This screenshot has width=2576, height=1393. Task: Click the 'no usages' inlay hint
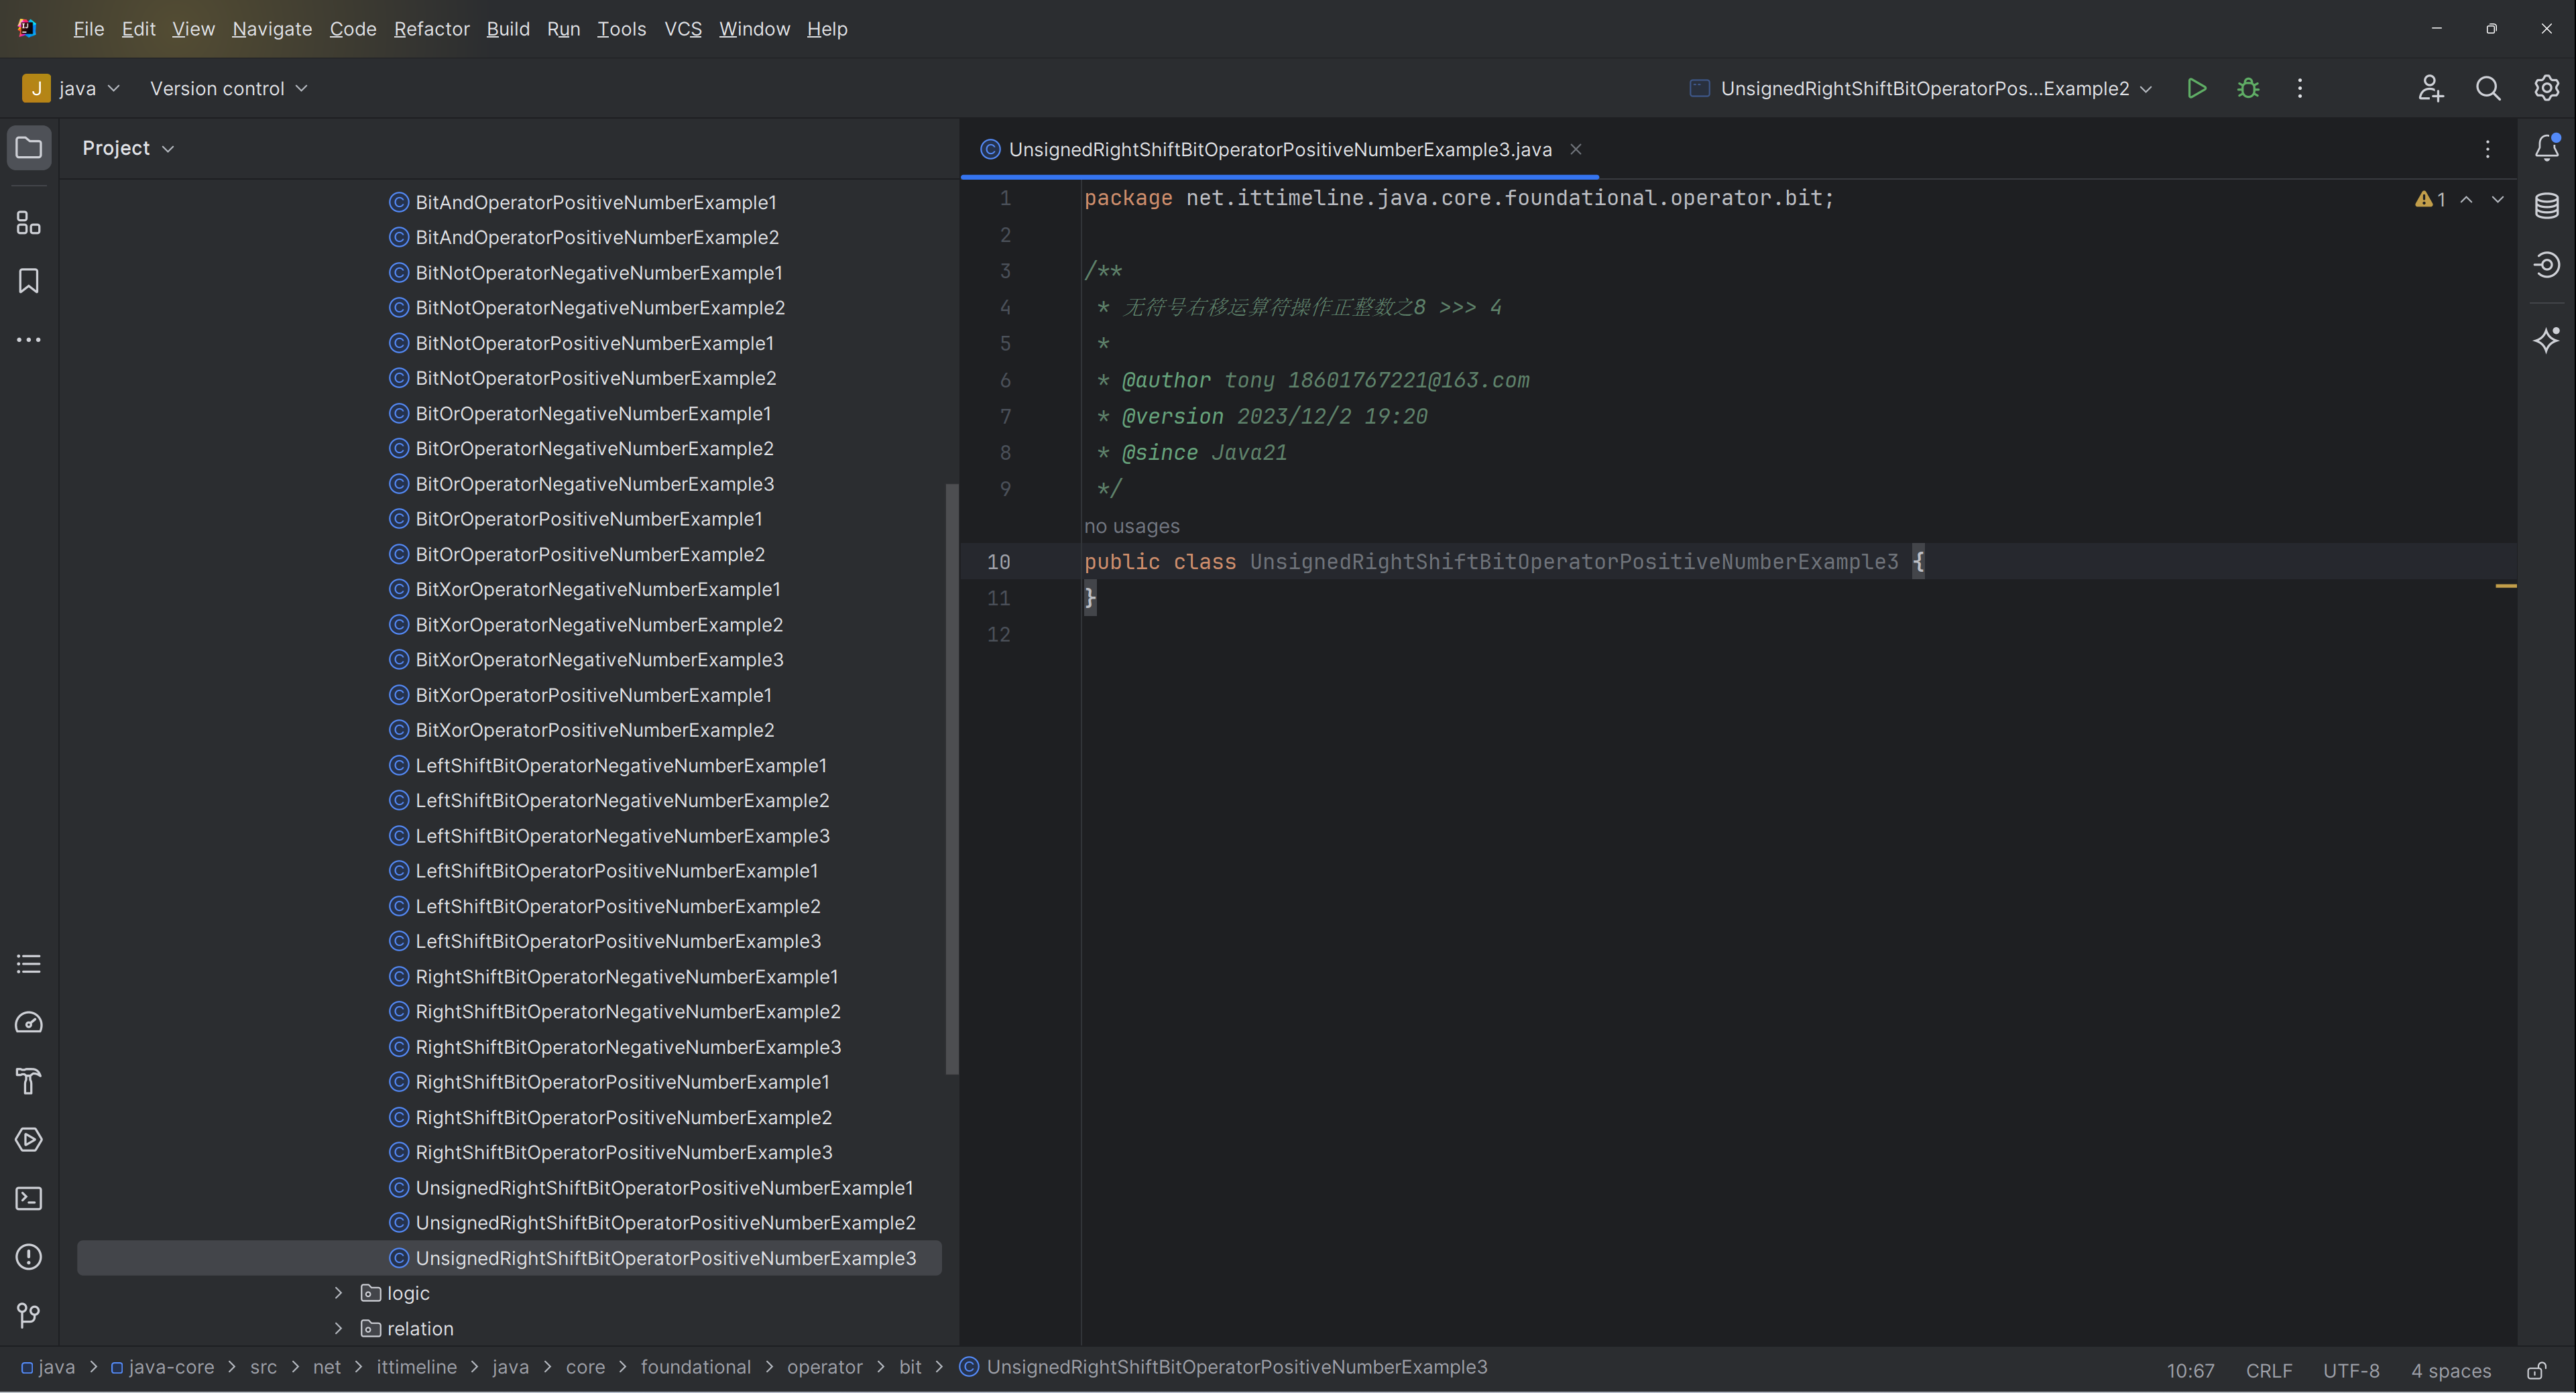pos(1132,526)
